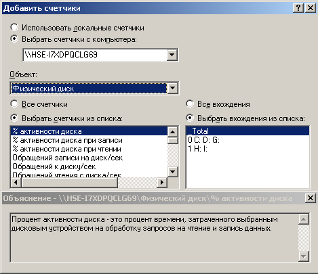Expand the 'Физический диск' object dropdown arrow
Viewport: 318px width, 274px height.
tap(172, 88)
